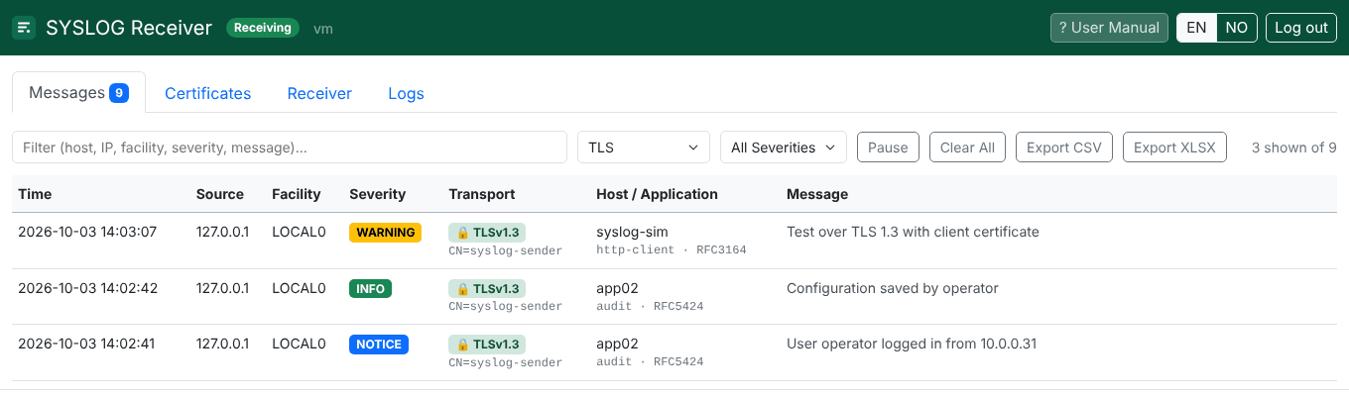
Task: Click the SYSLOG Receiver logo icon
Action: tap(24, 28)
